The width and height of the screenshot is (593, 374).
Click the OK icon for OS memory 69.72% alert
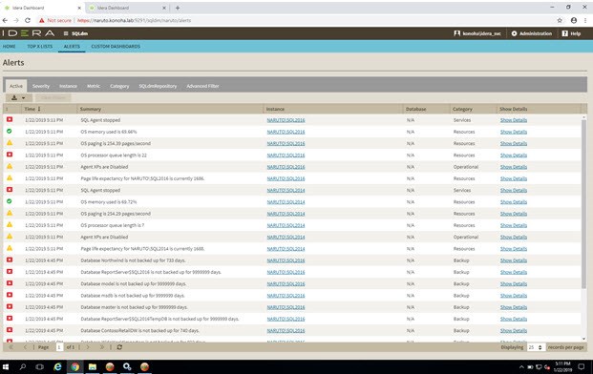pyautogui.click(x=10, y=201)
